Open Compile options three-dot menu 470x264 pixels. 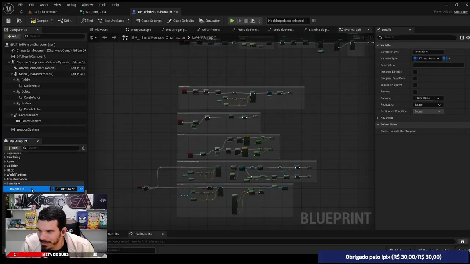(x=53, y=21)
